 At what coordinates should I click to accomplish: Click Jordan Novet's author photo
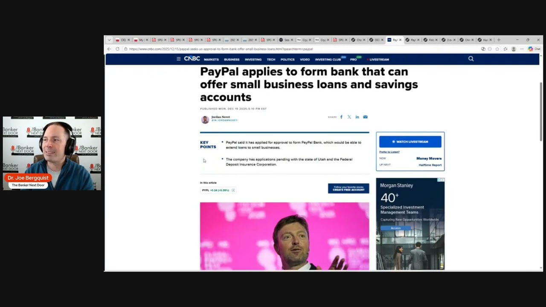click(x=205, y=119)
